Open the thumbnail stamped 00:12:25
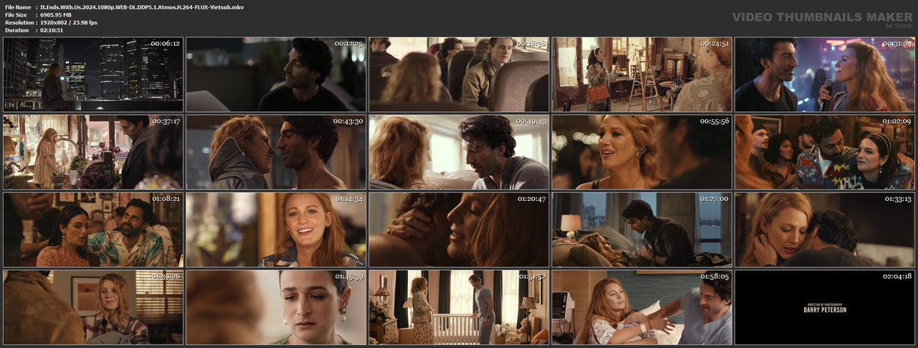The image size is (918, 348). click(276, 75)
